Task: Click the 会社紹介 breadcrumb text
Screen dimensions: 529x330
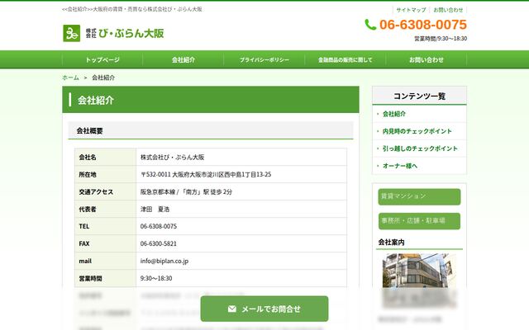Action: coord(103,78)
